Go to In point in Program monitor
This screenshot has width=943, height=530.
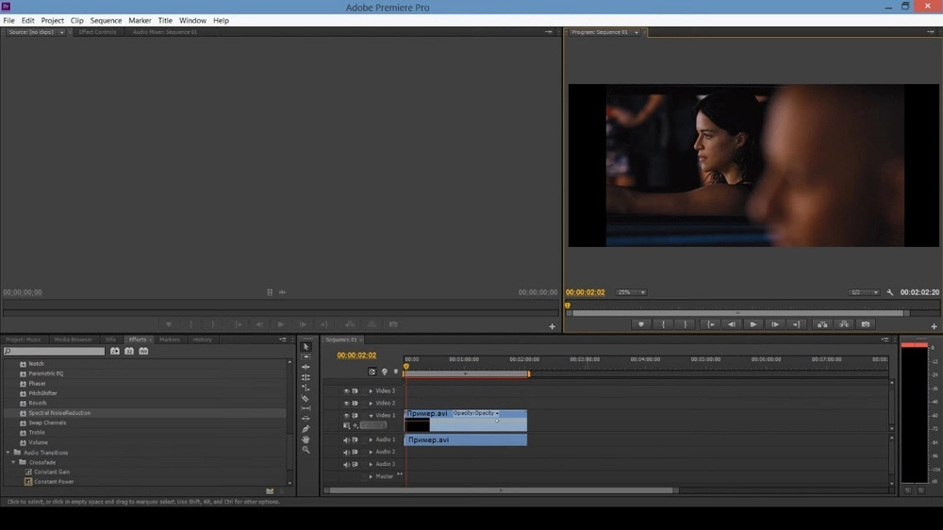pyautogui.click(x=710, y=324)
